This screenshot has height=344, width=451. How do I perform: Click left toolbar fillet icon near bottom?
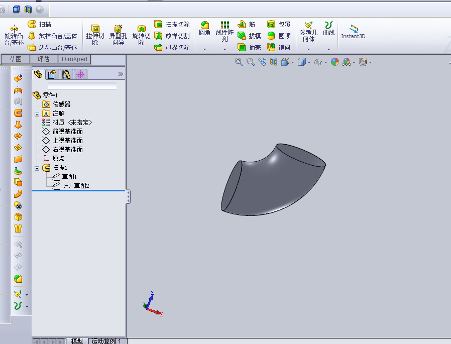point(18,279)
